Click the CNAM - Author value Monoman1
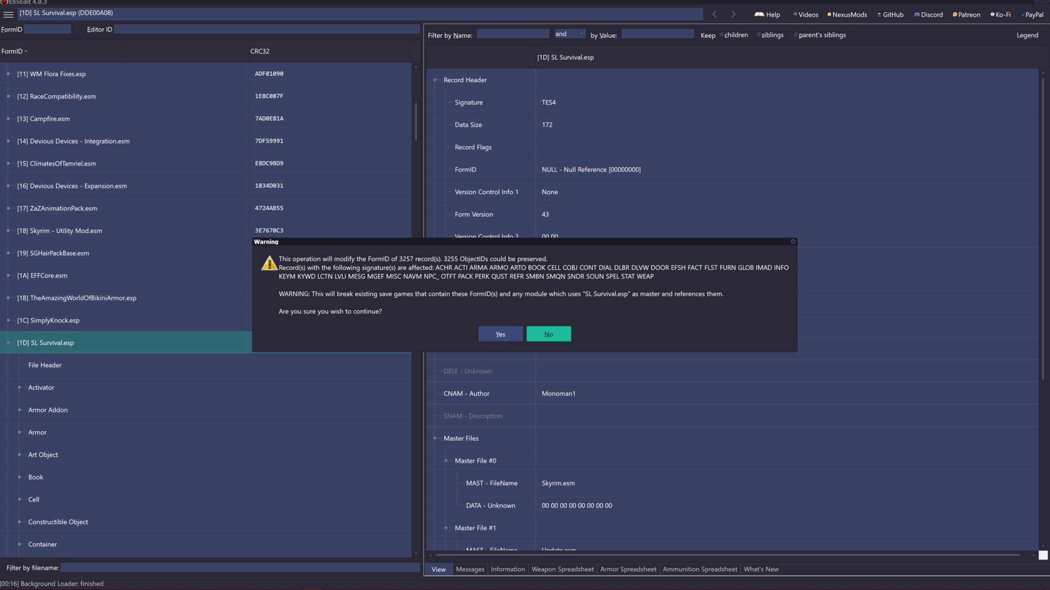The image size is (1050, 590). point(558,393)
